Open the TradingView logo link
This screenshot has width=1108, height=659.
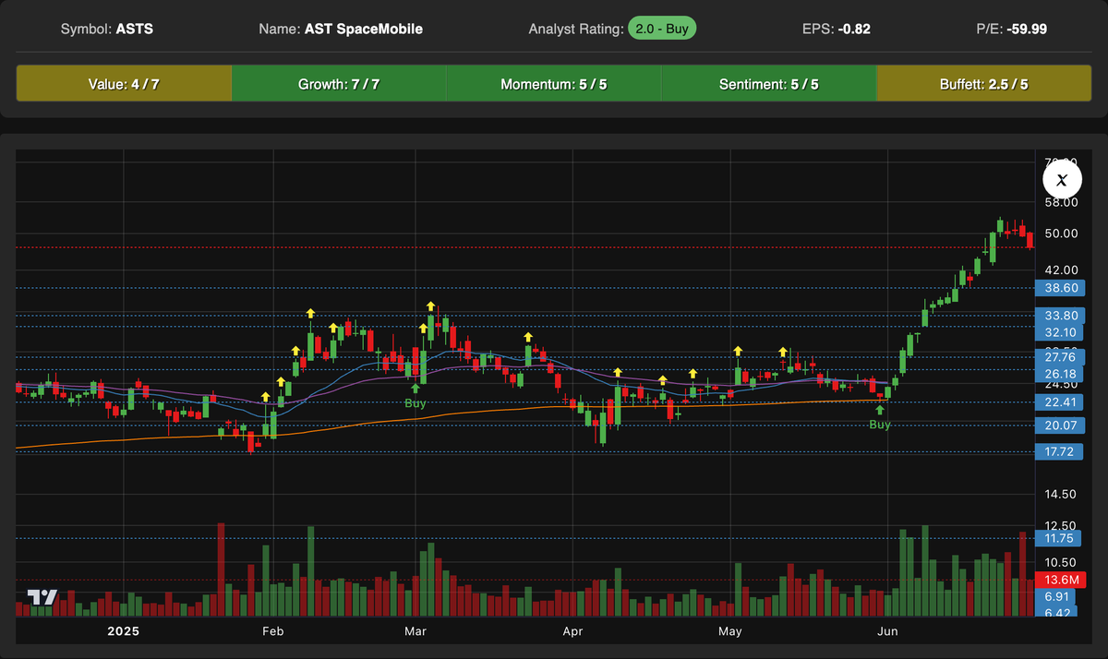42,597
